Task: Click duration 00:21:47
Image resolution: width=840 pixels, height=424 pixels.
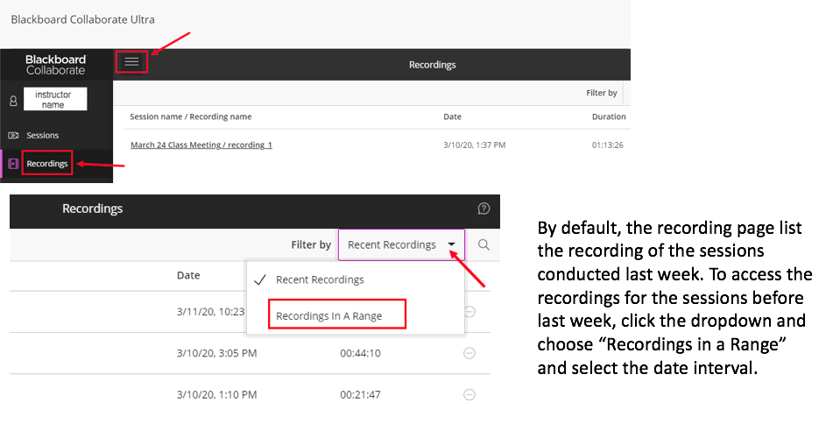Action: 361,395
